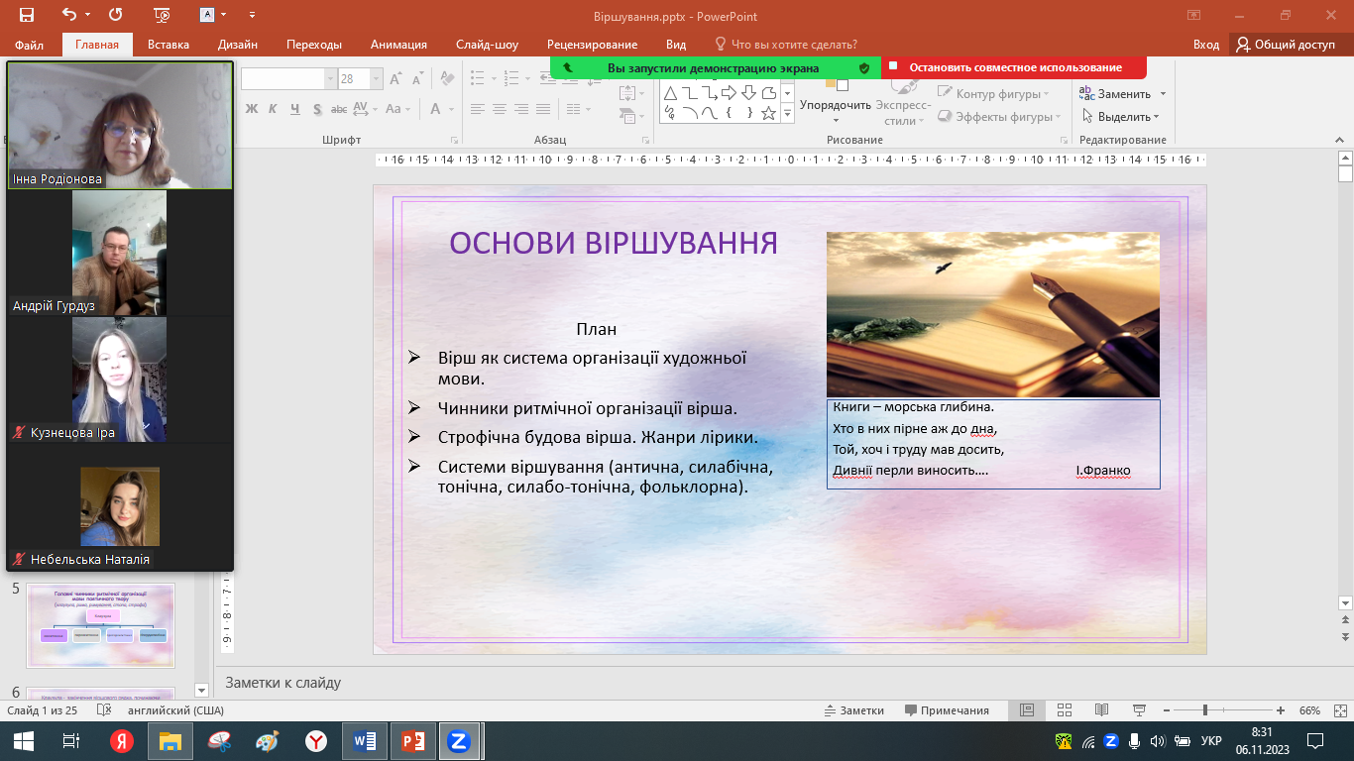Expand the shapes gallery more arrow
This screenshot has width=1354, height=761.
pyautogui.click(x=787, y=115)
